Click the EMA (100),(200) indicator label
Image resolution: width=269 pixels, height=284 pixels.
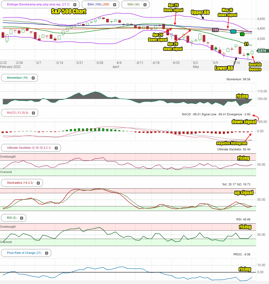tap(98, 4)
